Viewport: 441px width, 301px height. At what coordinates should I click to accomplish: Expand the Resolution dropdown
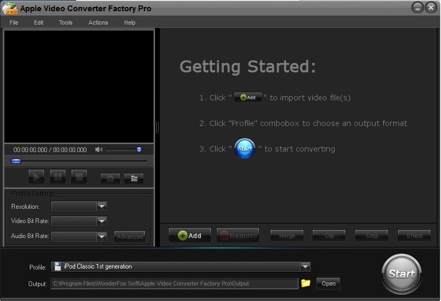point(101,206)
